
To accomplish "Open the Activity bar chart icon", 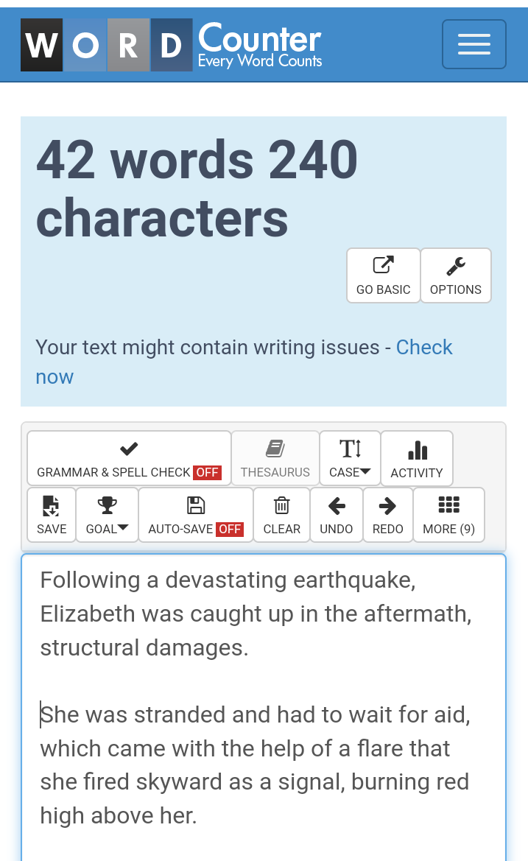I will [x=417, y=450].
